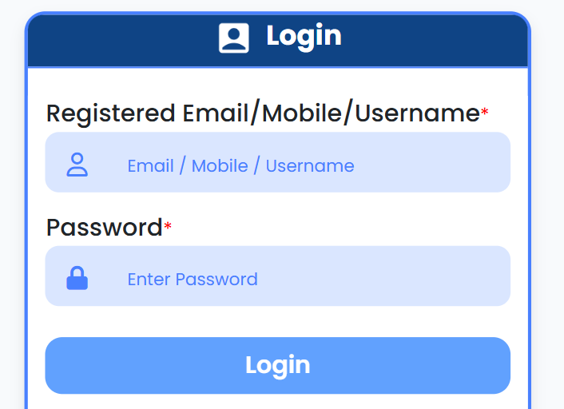Image resolution: width=564 pixels, height=409 pixels.
Task: Focus the Enter Password input field
Action: click(277, 276)
